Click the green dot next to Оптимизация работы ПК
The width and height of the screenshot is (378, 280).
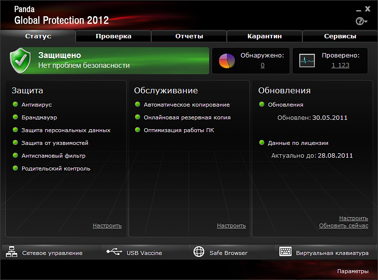137,130
